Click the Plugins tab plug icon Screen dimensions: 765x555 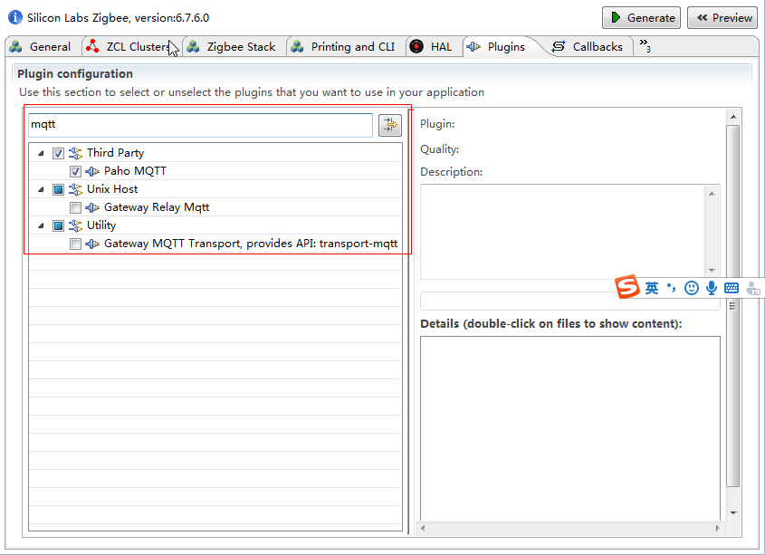click(x=473, y=47)
